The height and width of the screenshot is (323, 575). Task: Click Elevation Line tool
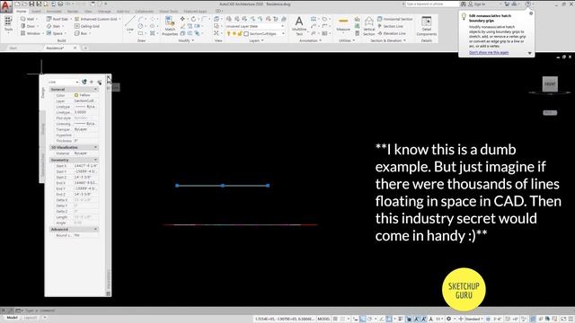pyautogui.click(x=392, y=33)
